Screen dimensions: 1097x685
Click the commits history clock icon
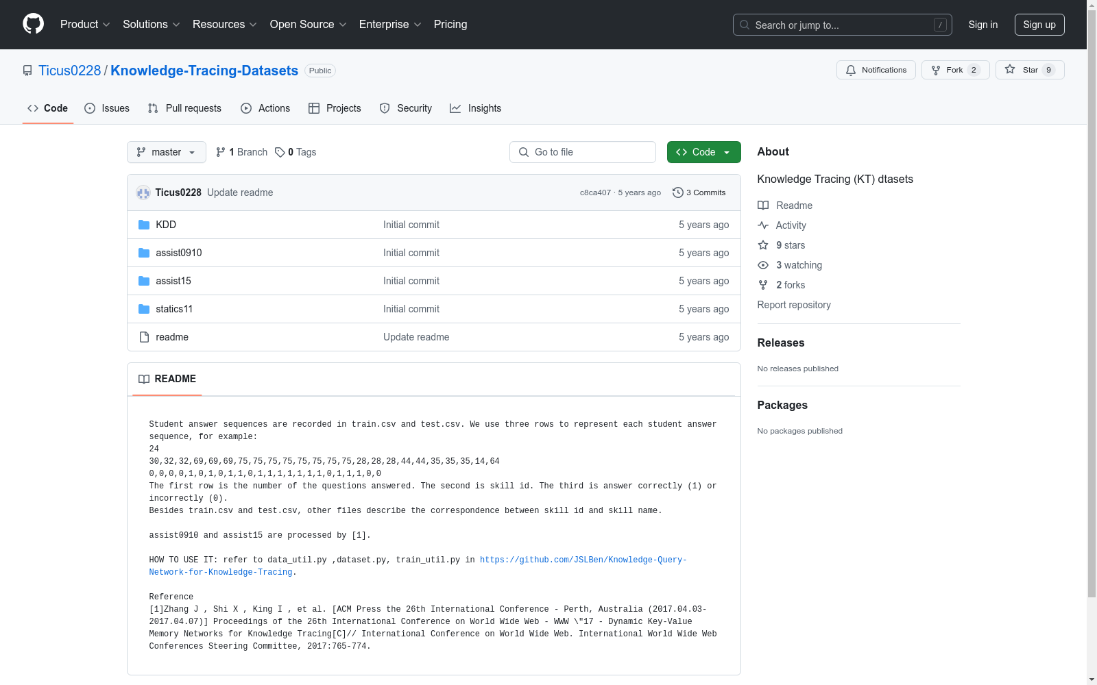(678, 192)
